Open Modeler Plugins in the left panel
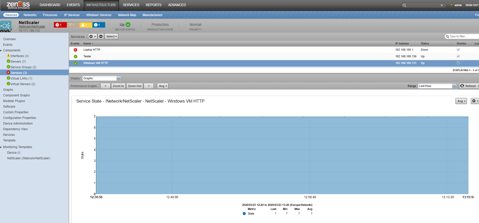The width and height of the screenshot is (479, 223). click(x=14, y=101)
